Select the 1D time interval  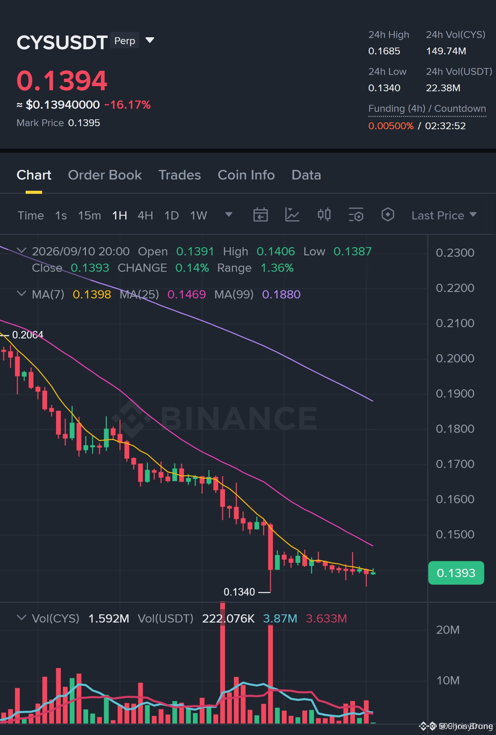point(171,215)
